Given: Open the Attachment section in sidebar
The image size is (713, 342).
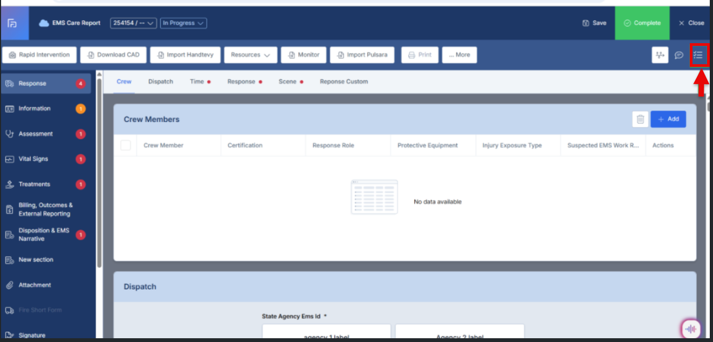Looking at the screenshot, I should click(x=35, y=285).
